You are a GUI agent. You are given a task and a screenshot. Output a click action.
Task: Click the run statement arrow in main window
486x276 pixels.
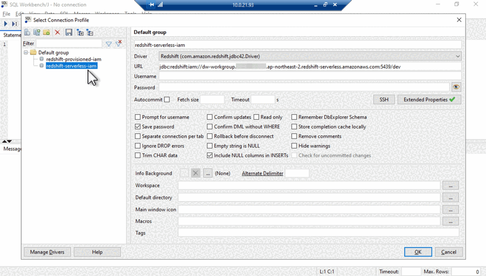5,24
